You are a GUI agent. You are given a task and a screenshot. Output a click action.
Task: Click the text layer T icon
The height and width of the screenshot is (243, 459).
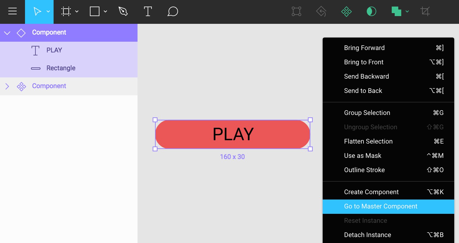(x=35, y=51)
